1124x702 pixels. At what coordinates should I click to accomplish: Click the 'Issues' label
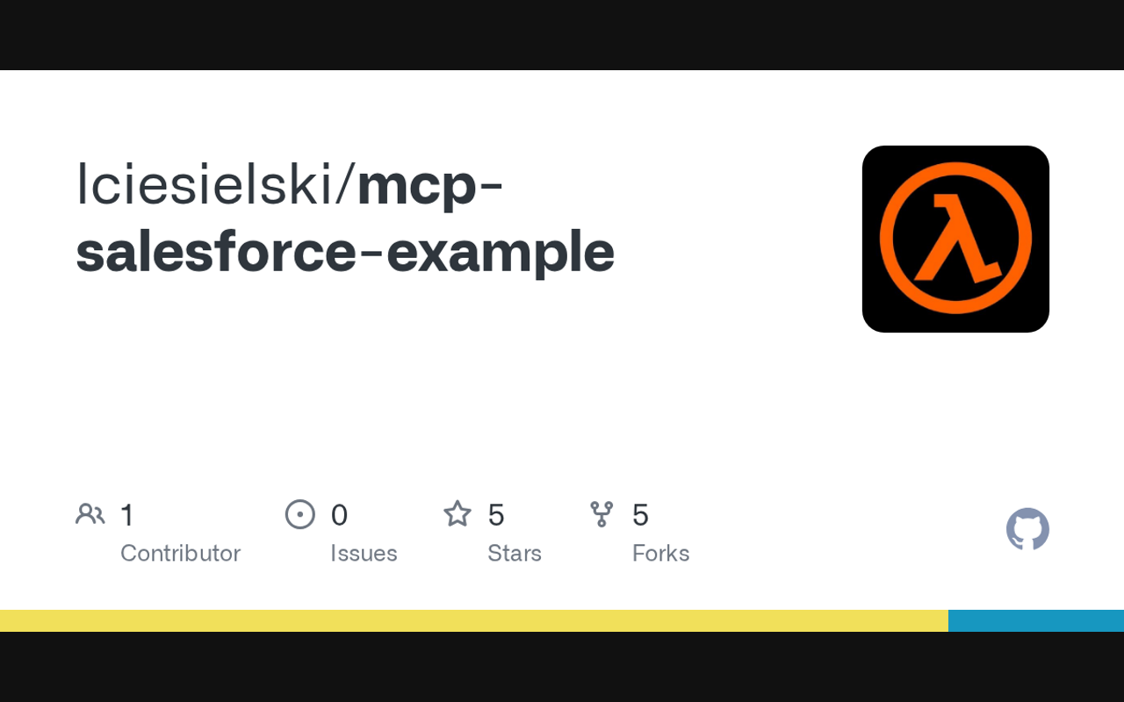[364, 553]
